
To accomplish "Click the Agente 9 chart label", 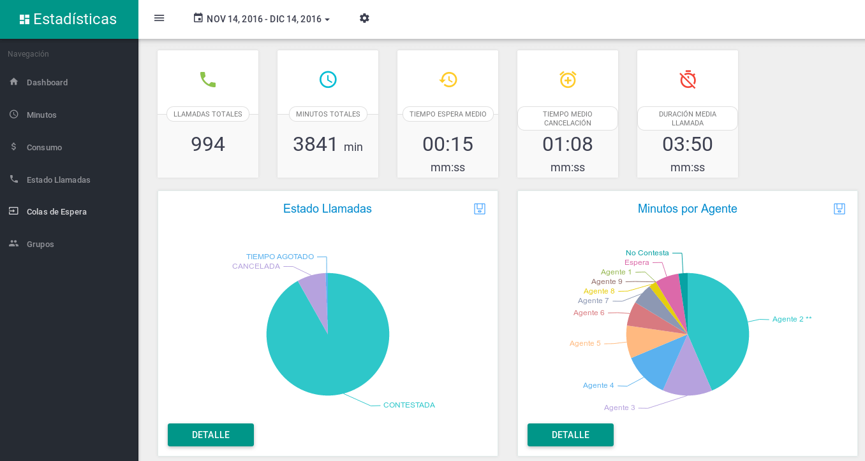I will point(607,281).
